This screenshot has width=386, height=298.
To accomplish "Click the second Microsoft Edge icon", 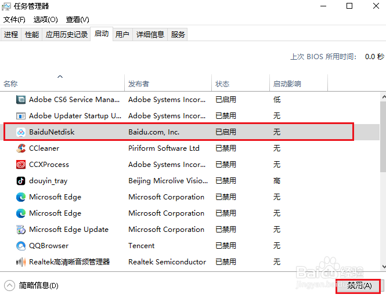I will 21,213.
